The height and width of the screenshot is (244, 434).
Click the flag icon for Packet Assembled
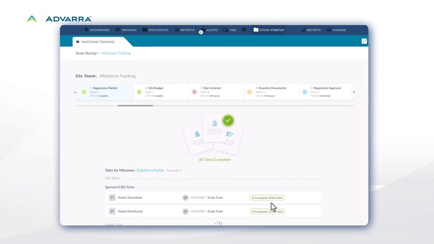(x=112, y=197)
